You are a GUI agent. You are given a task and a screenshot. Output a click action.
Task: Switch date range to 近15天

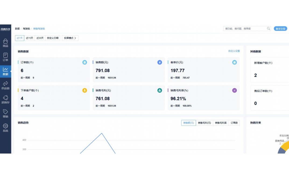(29, 38)
